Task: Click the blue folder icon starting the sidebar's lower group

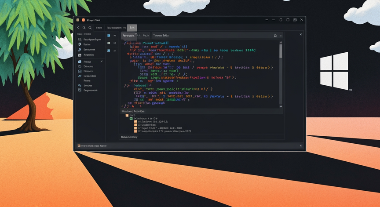Action: [80, 62]
